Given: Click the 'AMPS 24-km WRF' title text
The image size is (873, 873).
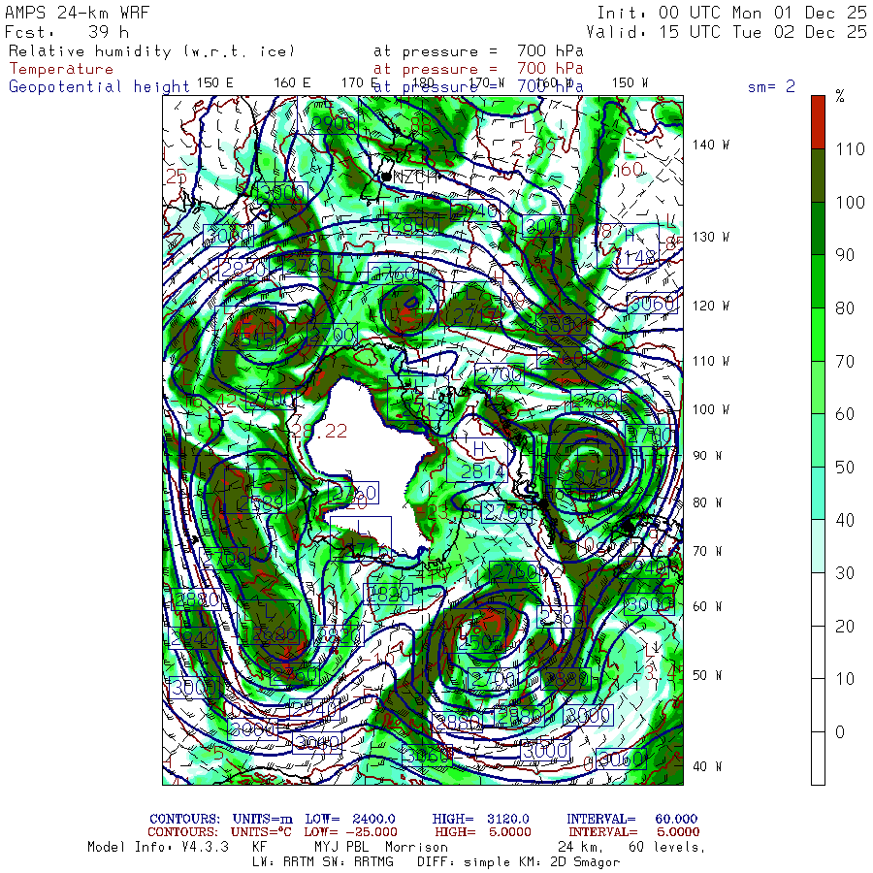Looking at the screenshot, I should click(77, 13).
